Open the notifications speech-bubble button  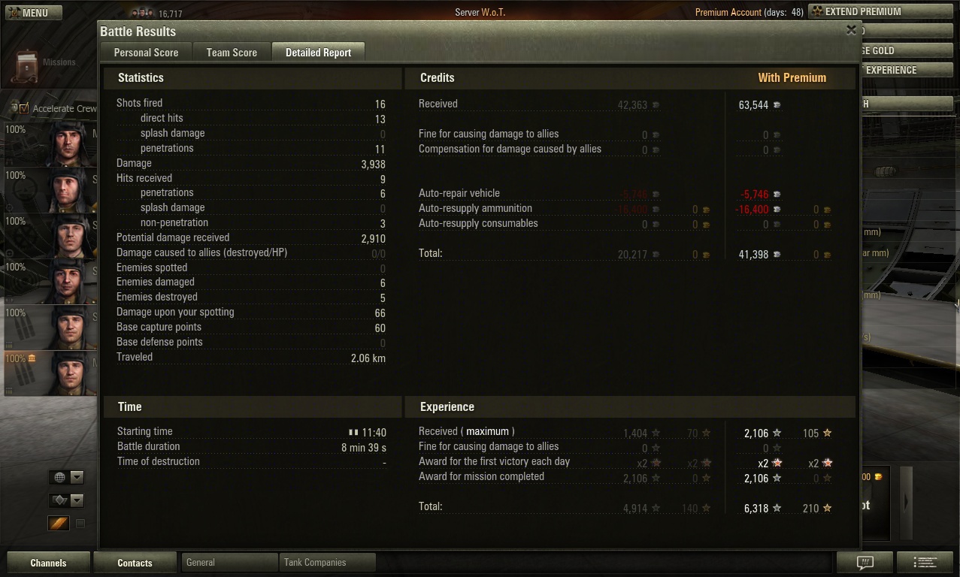(865, 562)
